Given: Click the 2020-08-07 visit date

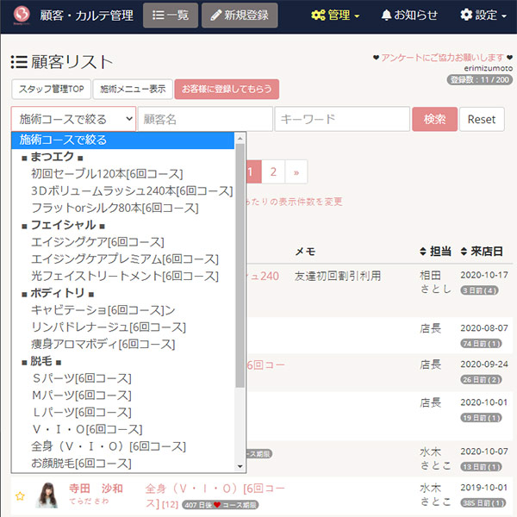Looking at the screenshot, I should pyautogui.click(x=484, y=328).
